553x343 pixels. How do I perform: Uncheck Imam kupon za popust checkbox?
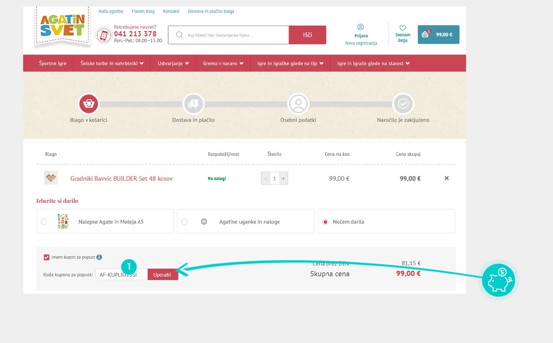point(47,257)
